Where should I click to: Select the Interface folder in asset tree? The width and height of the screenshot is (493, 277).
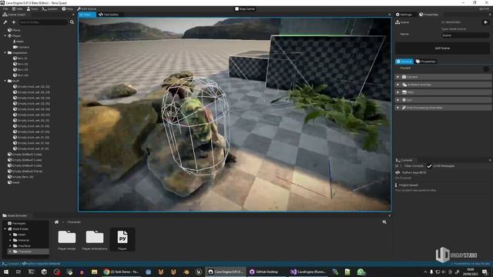tap(22, 246)
